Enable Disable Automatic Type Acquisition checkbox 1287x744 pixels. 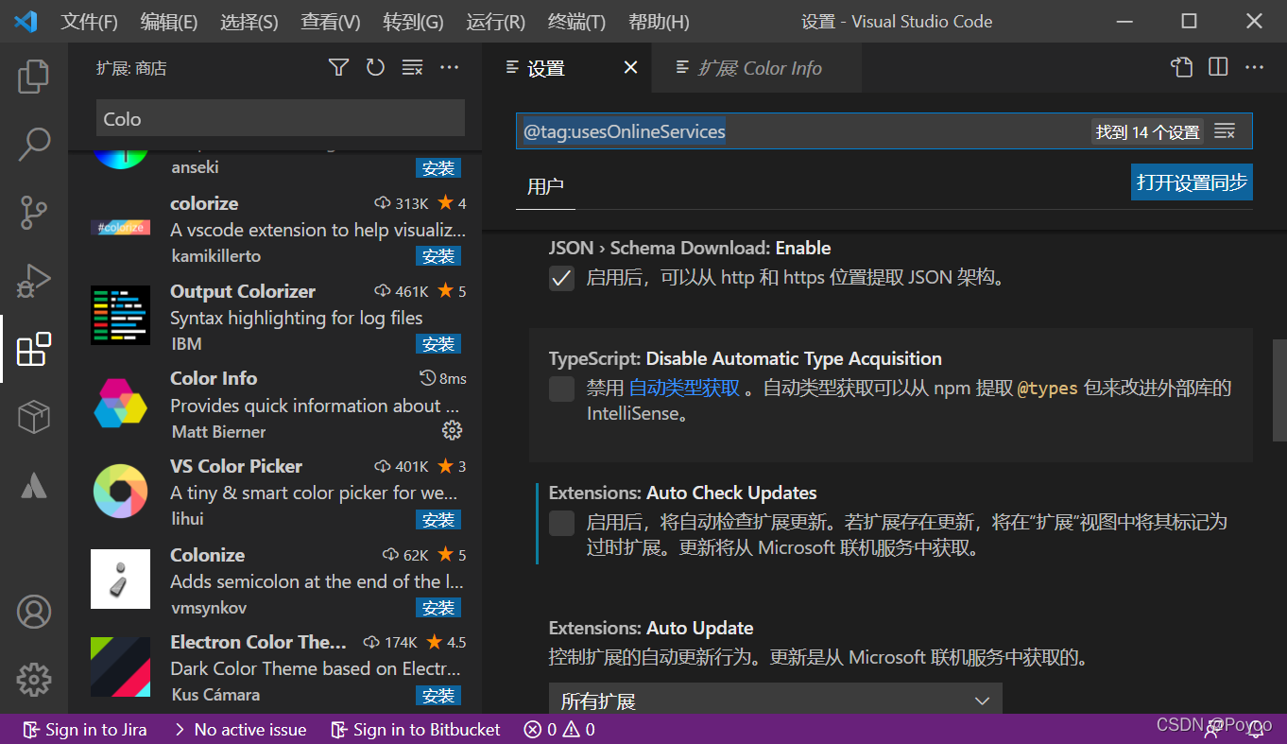(x=561, y=389)
